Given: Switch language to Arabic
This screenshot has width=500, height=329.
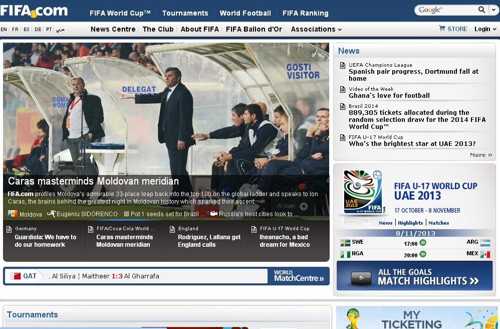Looking at the screenshot, I should (60, 30).
